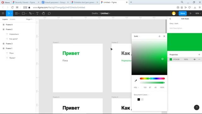Select the Hand tool
The width and height of the screenshot is (202, 114).
pos(43,13)
